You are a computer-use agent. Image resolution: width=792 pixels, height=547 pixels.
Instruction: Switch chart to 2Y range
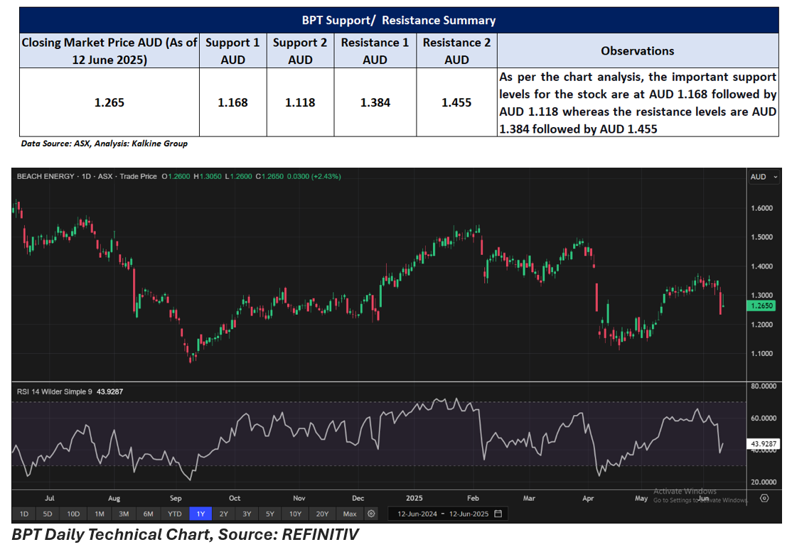(223, 514)
